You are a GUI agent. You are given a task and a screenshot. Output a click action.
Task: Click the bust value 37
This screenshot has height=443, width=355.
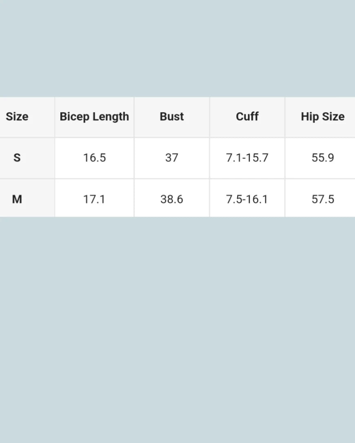pos(172,158)
